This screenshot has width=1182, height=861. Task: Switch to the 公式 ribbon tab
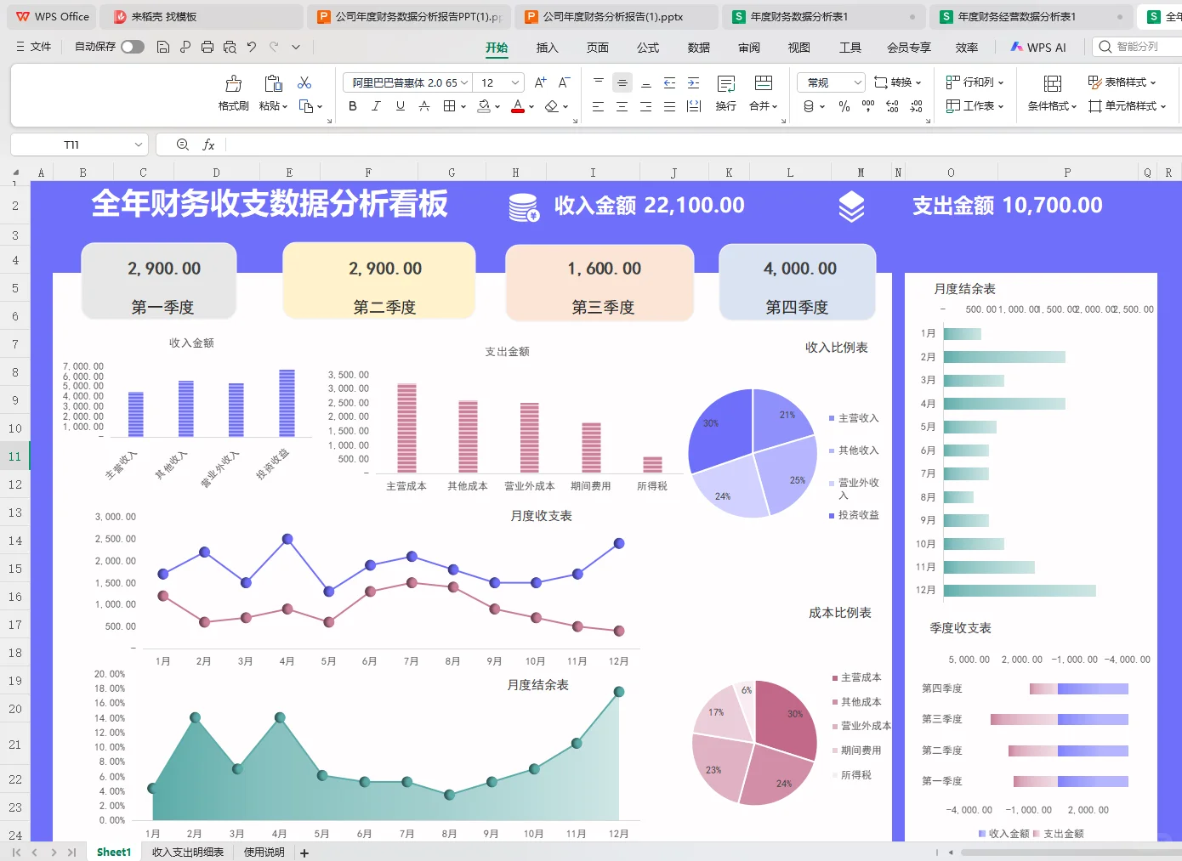click(648, 48)
